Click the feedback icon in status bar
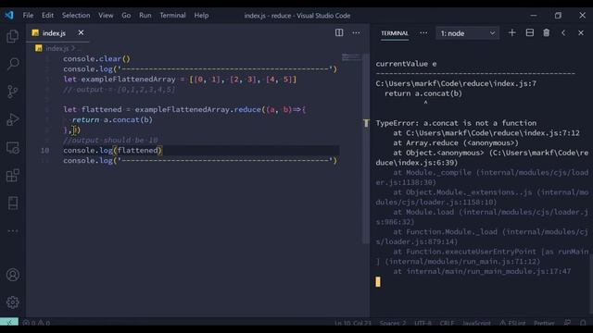Viewport: 593px width, 333px height. (567, 323)
